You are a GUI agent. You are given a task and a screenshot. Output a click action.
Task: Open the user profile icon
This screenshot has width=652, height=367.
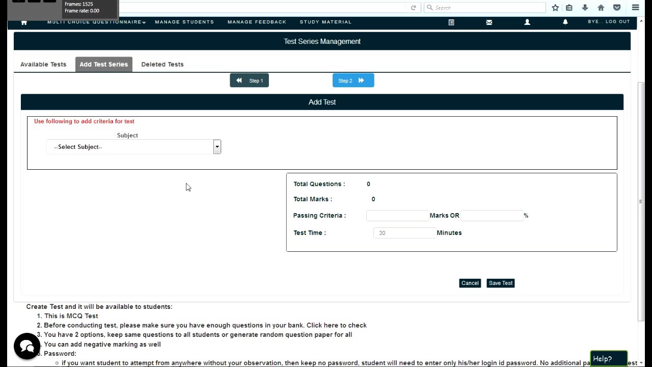527,22
